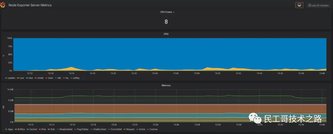The width and height of the screenshot is (333, 134).
Task: Toggle the Free series in Memory legend
Action: pos(42,129)
